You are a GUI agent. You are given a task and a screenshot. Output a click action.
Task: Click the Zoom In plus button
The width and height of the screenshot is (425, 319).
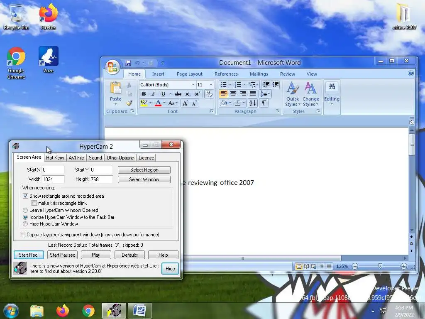pos(403,266)
